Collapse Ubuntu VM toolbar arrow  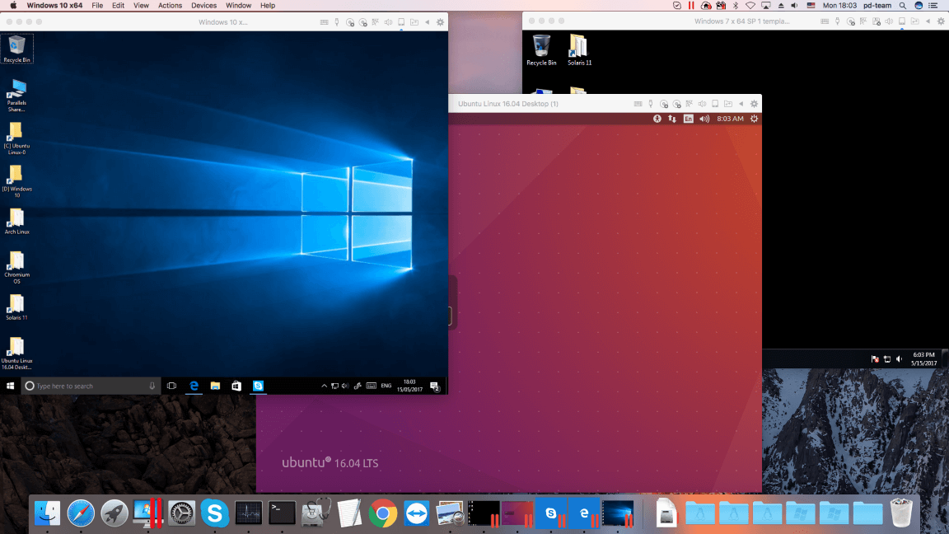(741, 104)
